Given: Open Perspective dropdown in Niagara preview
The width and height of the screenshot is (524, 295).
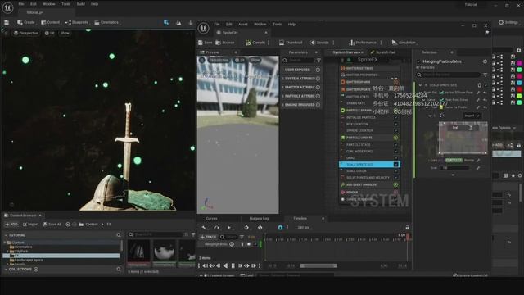Looking at the screenshot, I should (219, 60).
